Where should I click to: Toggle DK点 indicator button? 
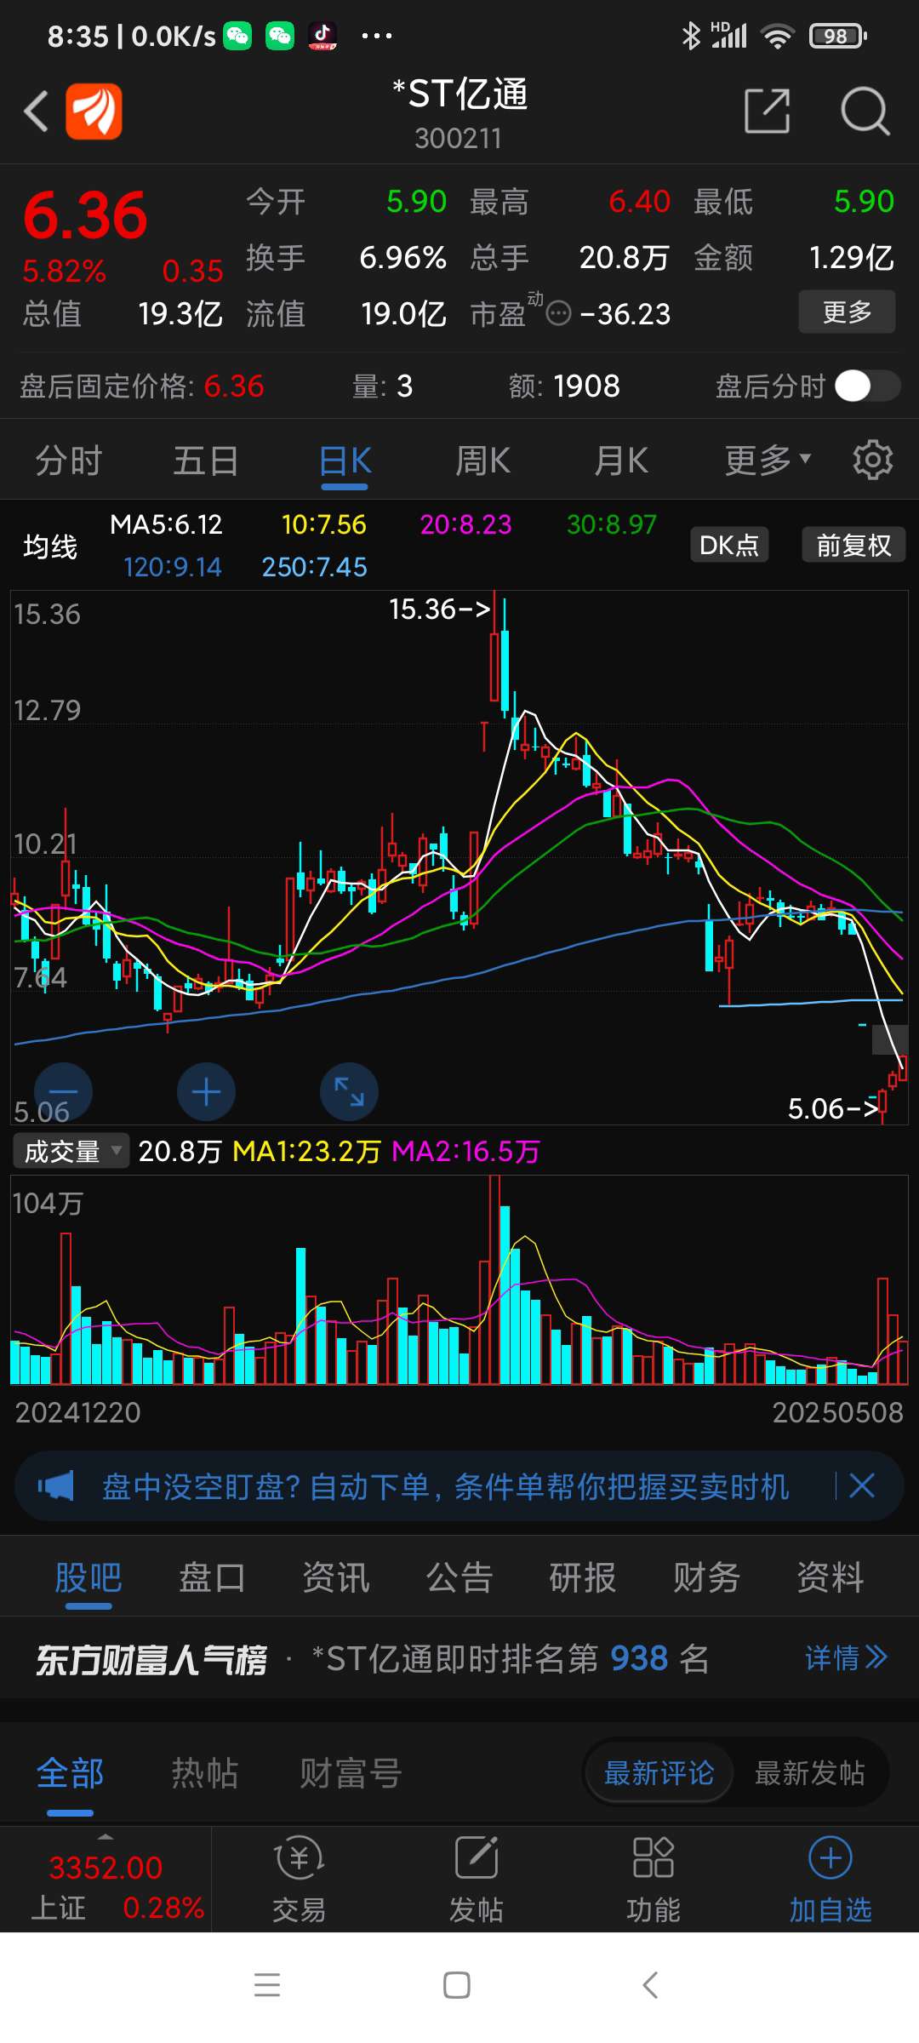point(729,545)
